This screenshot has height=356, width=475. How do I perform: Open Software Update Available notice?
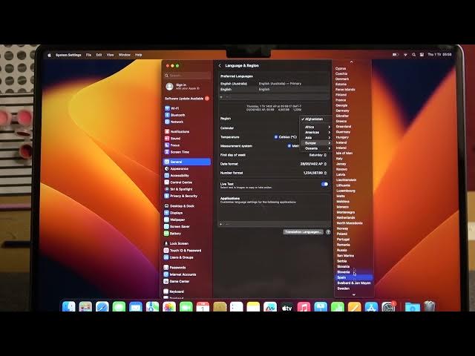(187, 99)
